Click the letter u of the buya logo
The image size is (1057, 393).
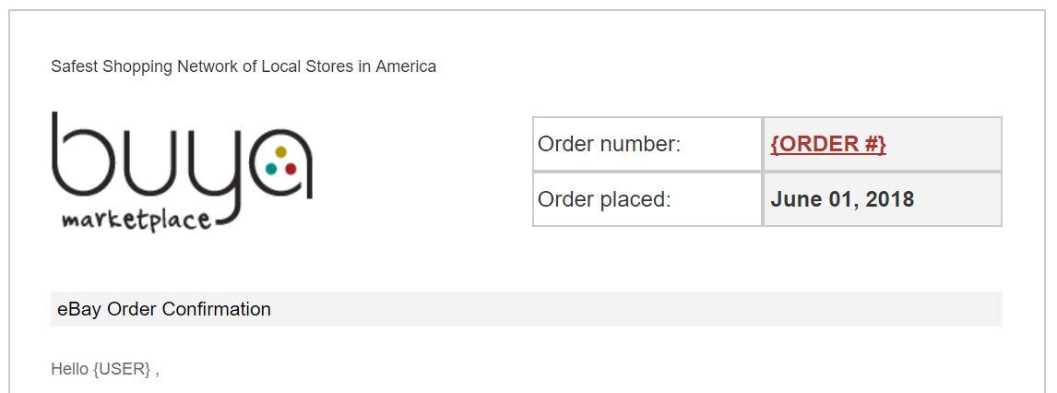[150, 163]
